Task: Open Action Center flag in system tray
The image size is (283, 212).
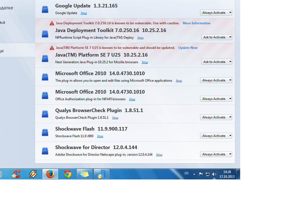Action: click(201, 174)
